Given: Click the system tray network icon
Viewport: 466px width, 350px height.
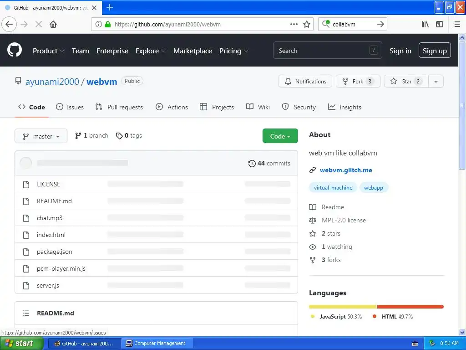Looking at the screenshot, I should coord(432,343).
